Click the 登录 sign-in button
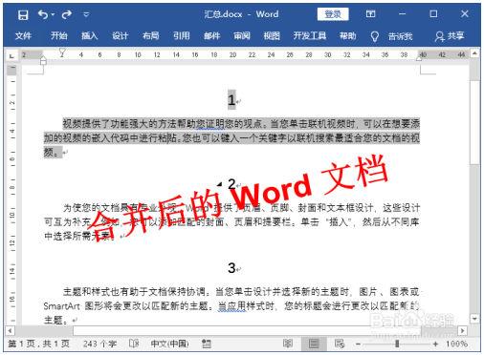Viewport: 484px width, 355px height. tap(333, 14)
